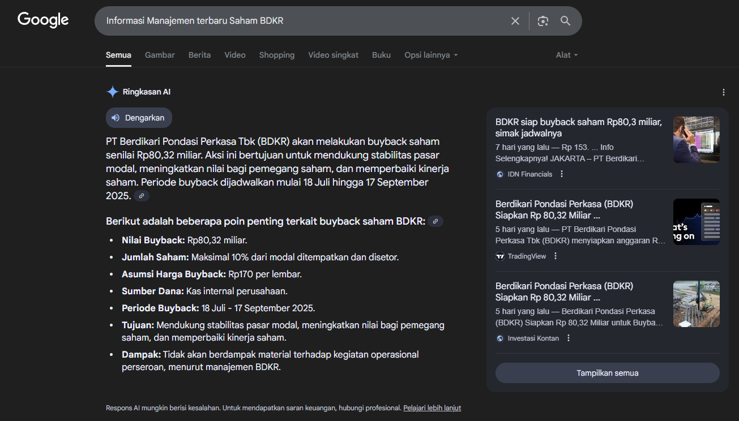This screenshot has width=739, height=421.
Task: Open the link chip after 2025
Action: pyautogui.click(x=142, y=196)
